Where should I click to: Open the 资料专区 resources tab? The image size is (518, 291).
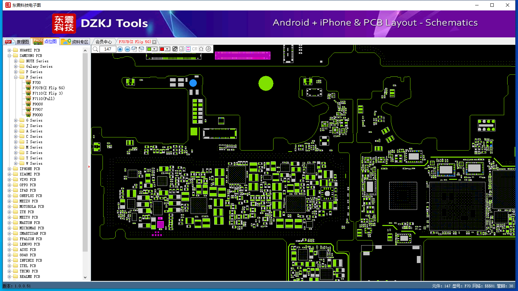[x=75, y=42]
